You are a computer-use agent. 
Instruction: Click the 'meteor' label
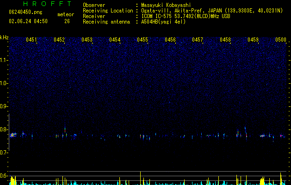click(66, 14)
